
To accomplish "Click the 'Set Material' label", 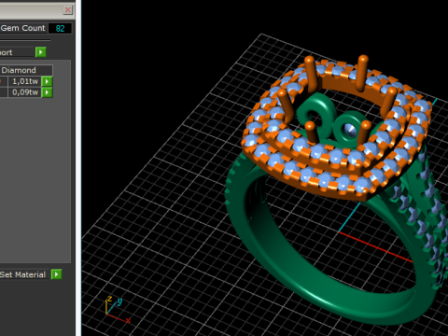I will (23, 274).
